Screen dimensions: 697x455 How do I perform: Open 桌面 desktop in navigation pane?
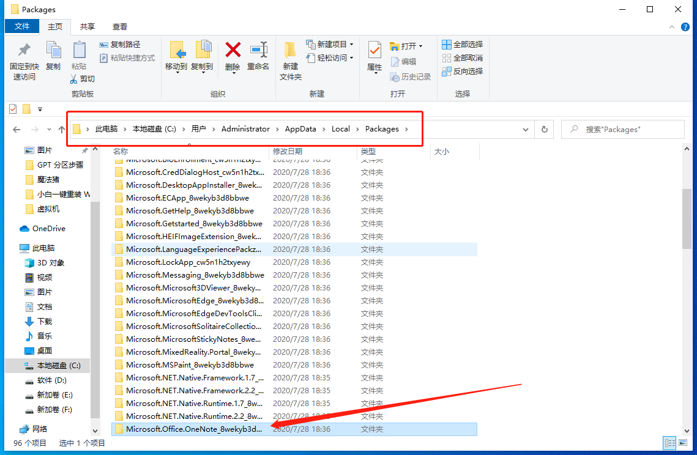38,350
